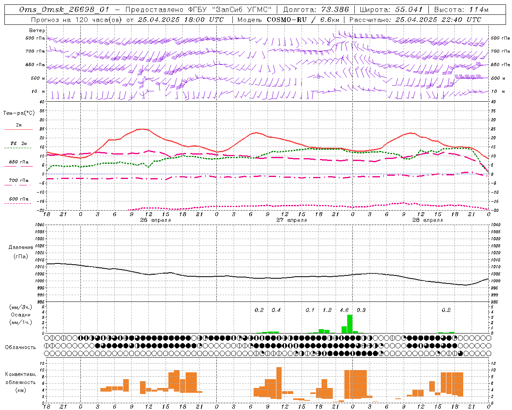Click the precipitation value 1.2

coord(327,310)
